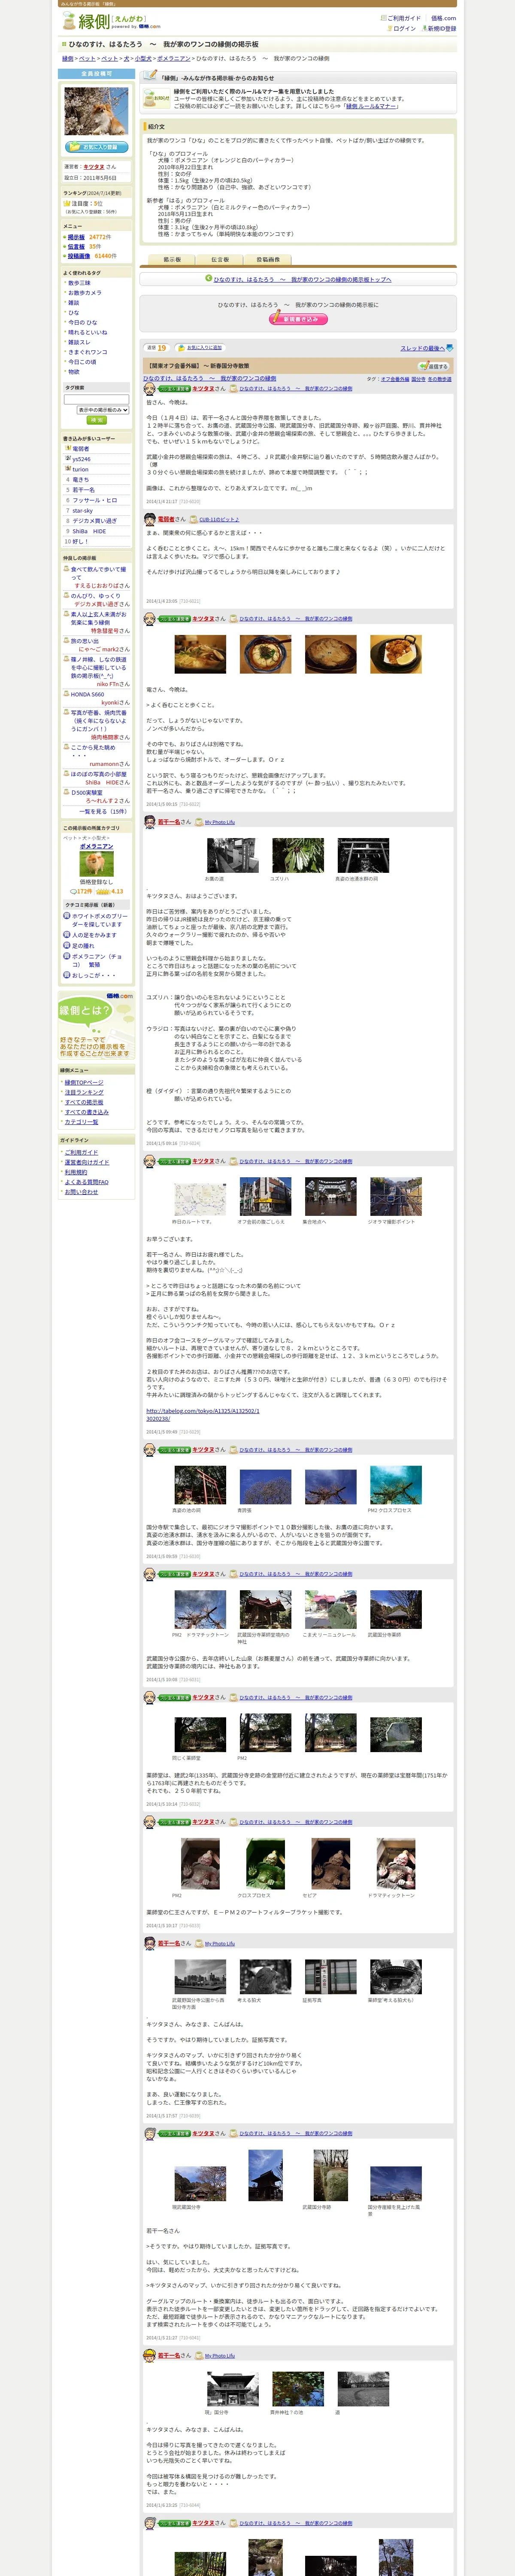Open 伝言板 in the sidebar menu

pyautogui.click(x=76, y=246)
